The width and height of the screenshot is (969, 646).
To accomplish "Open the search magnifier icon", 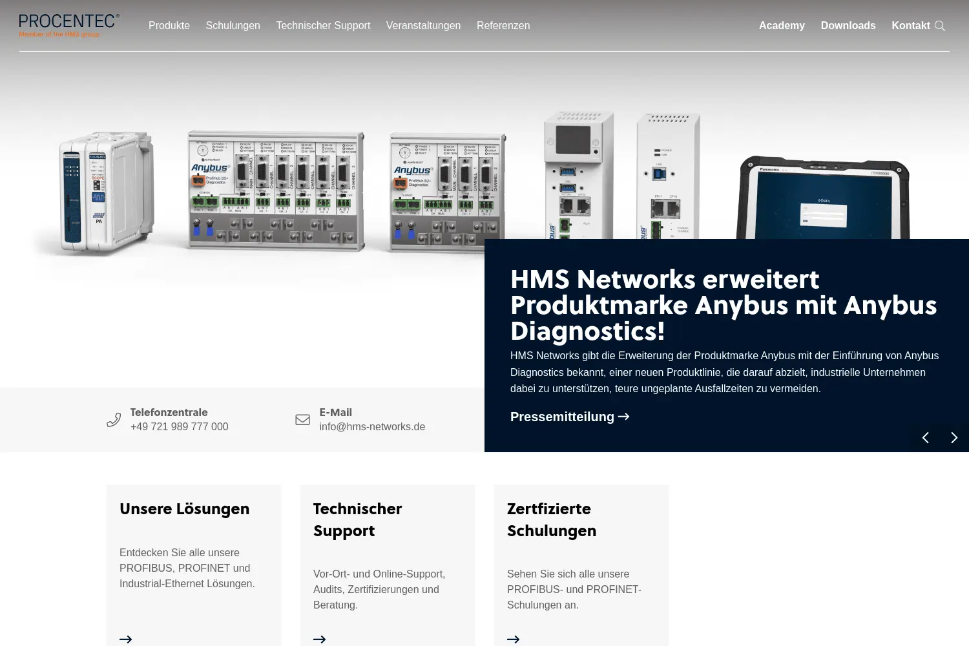I will (940, 26).
